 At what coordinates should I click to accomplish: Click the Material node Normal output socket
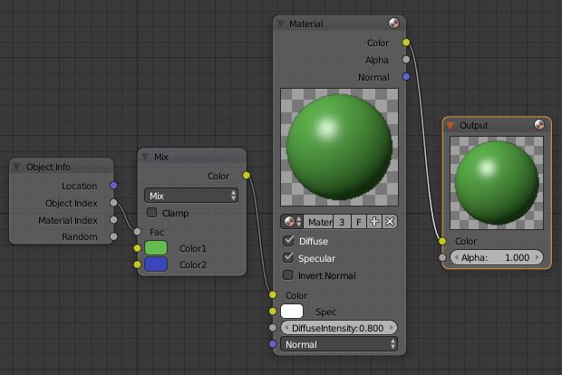pos(406,76)
